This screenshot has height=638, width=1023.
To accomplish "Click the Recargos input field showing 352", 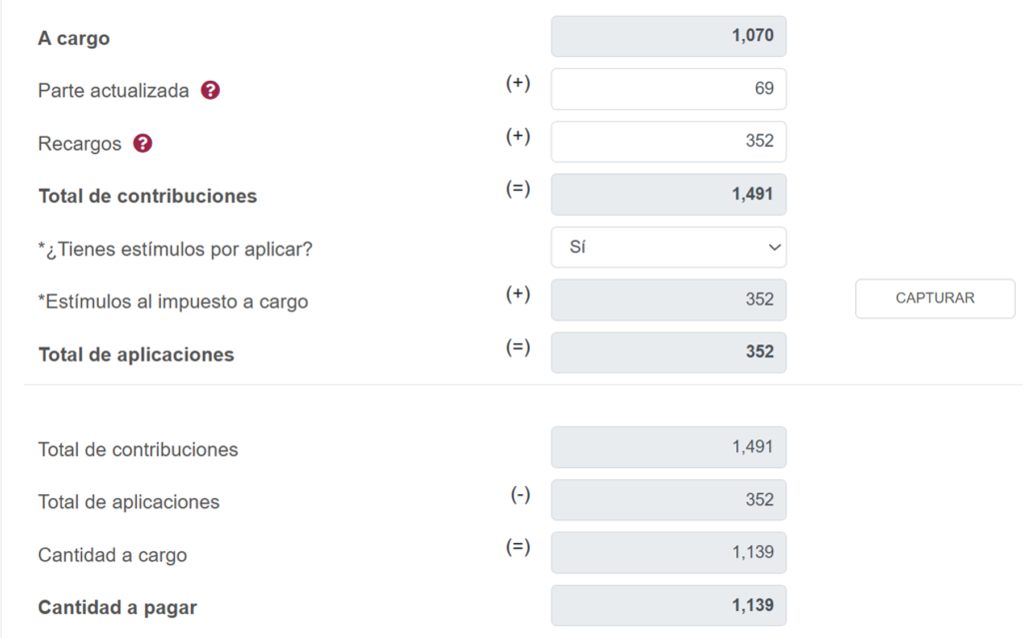I will (x=668, y=142).
